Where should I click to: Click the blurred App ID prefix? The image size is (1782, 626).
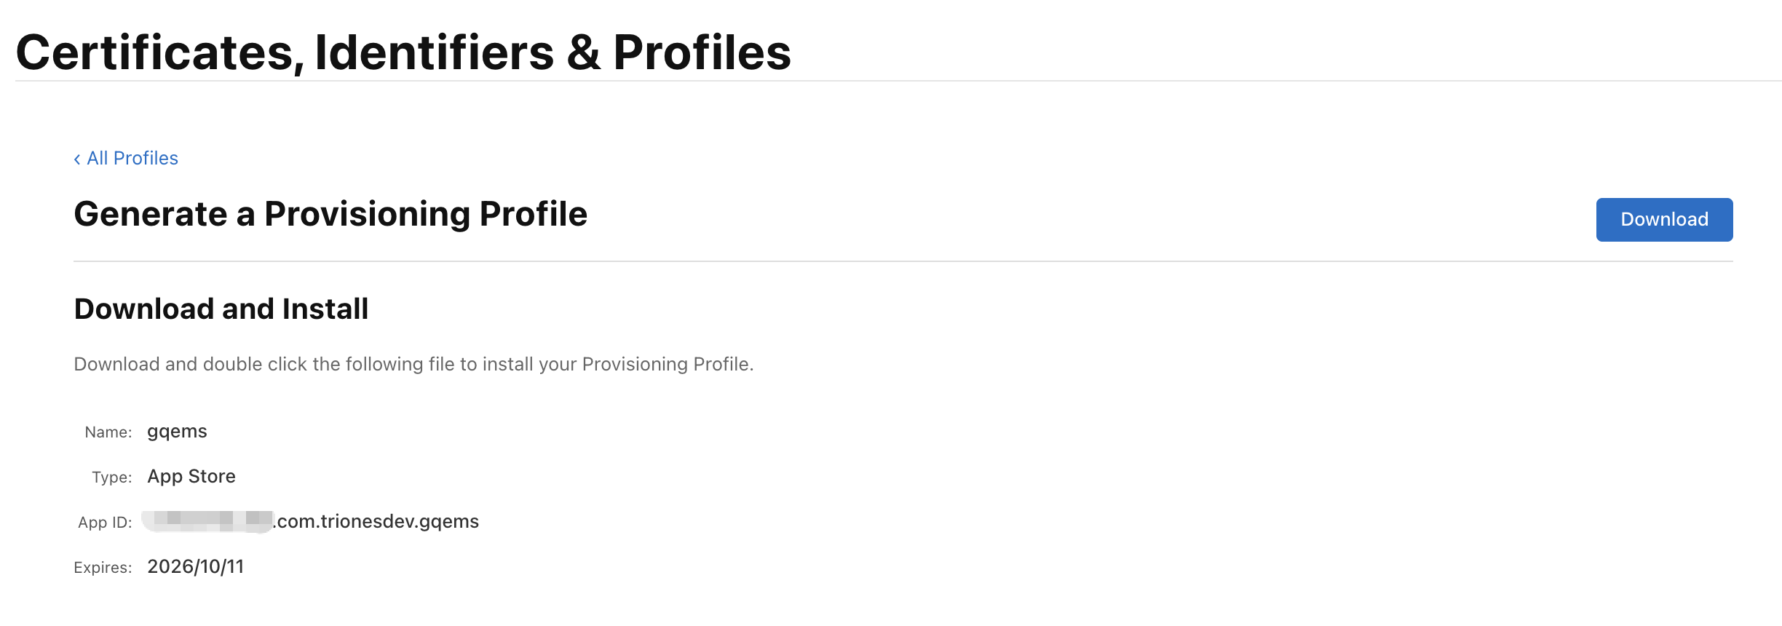tap(207, 521)
